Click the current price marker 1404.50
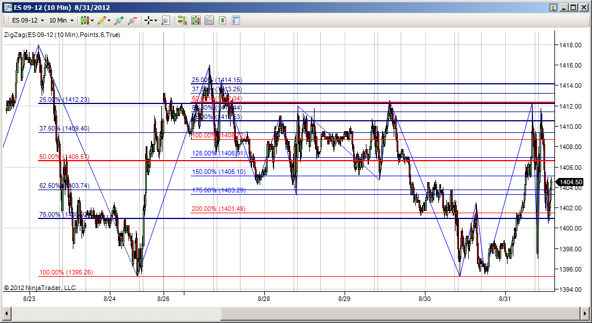 (x=570, y=182)
